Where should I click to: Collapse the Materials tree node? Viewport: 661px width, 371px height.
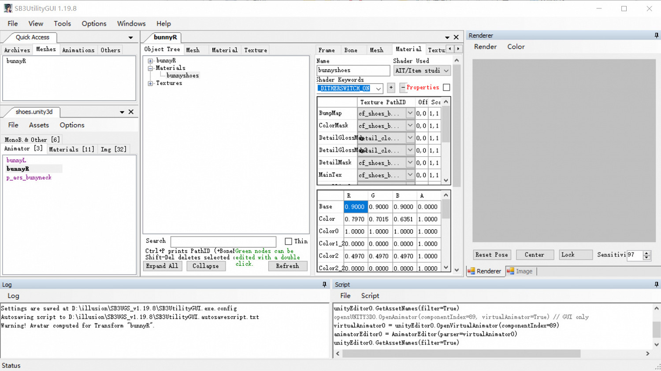pyautogui.click(x=150, y=68)
